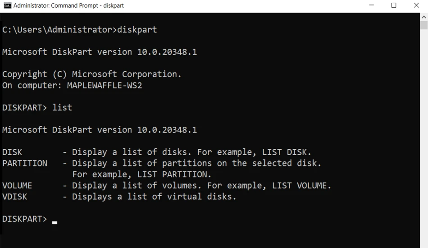The image size is (428, 248).
Task: Click the 'Displays a list of virtual disks' text
Action: [x=154, y=197]
